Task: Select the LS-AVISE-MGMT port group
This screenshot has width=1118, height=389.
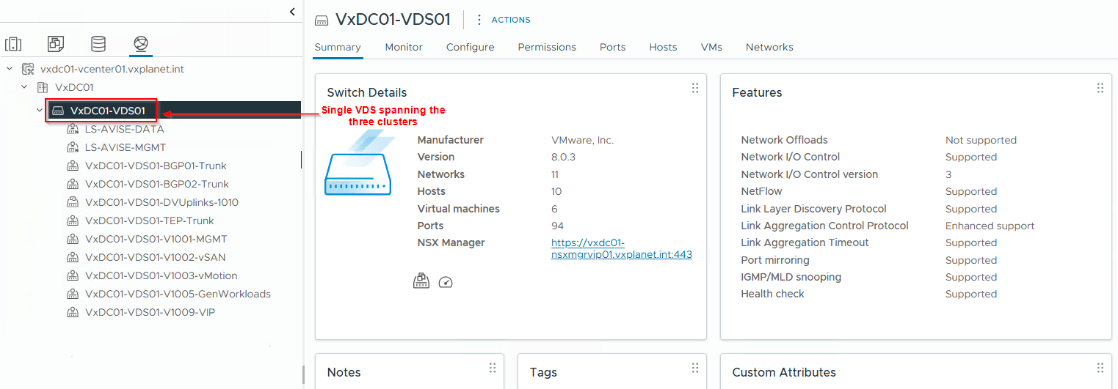Action: point(126,147)
